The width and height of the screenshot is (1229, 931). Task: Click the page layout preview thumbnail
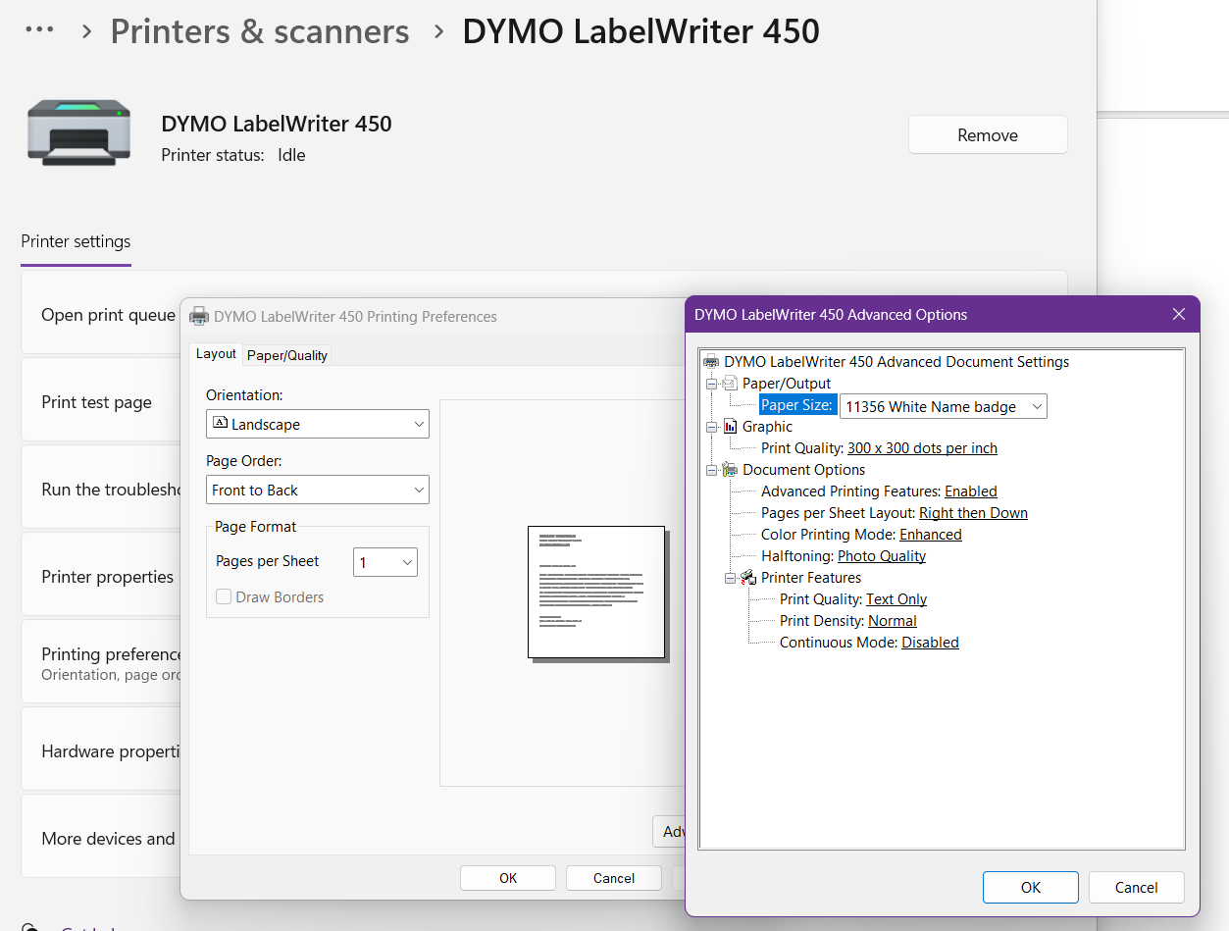[x=596, y=593]
